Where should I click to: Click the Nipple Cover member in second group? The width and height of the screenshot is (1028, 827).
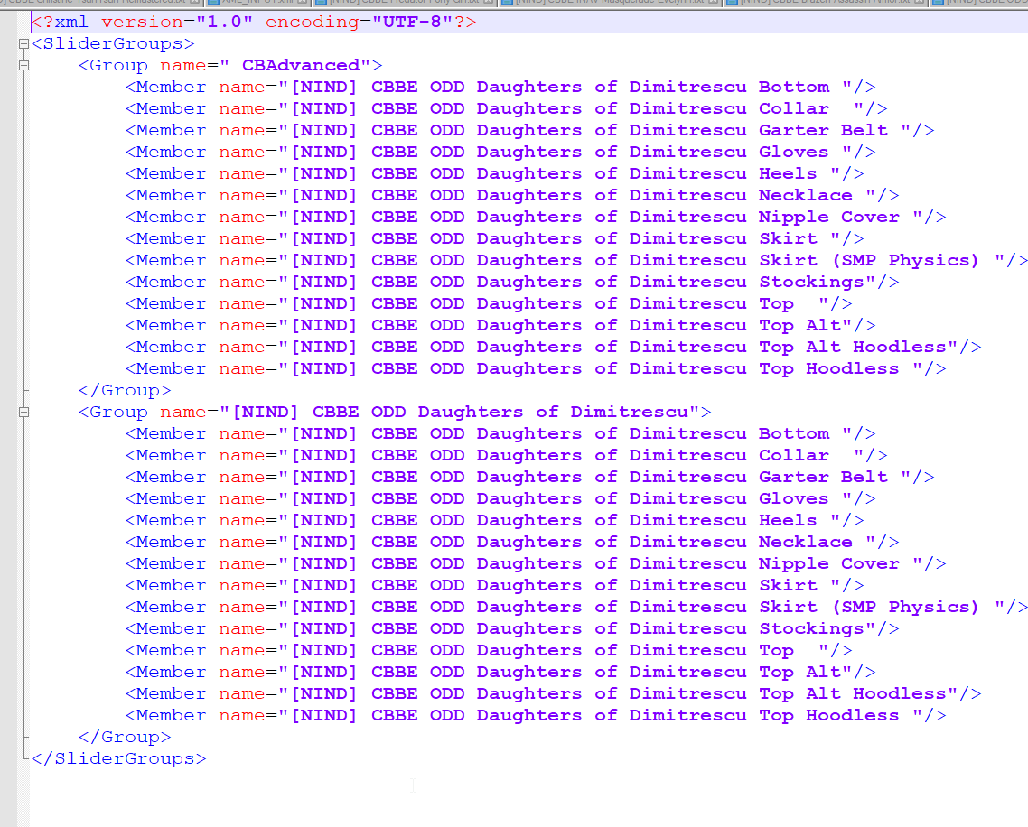click(x=536, y=563)
